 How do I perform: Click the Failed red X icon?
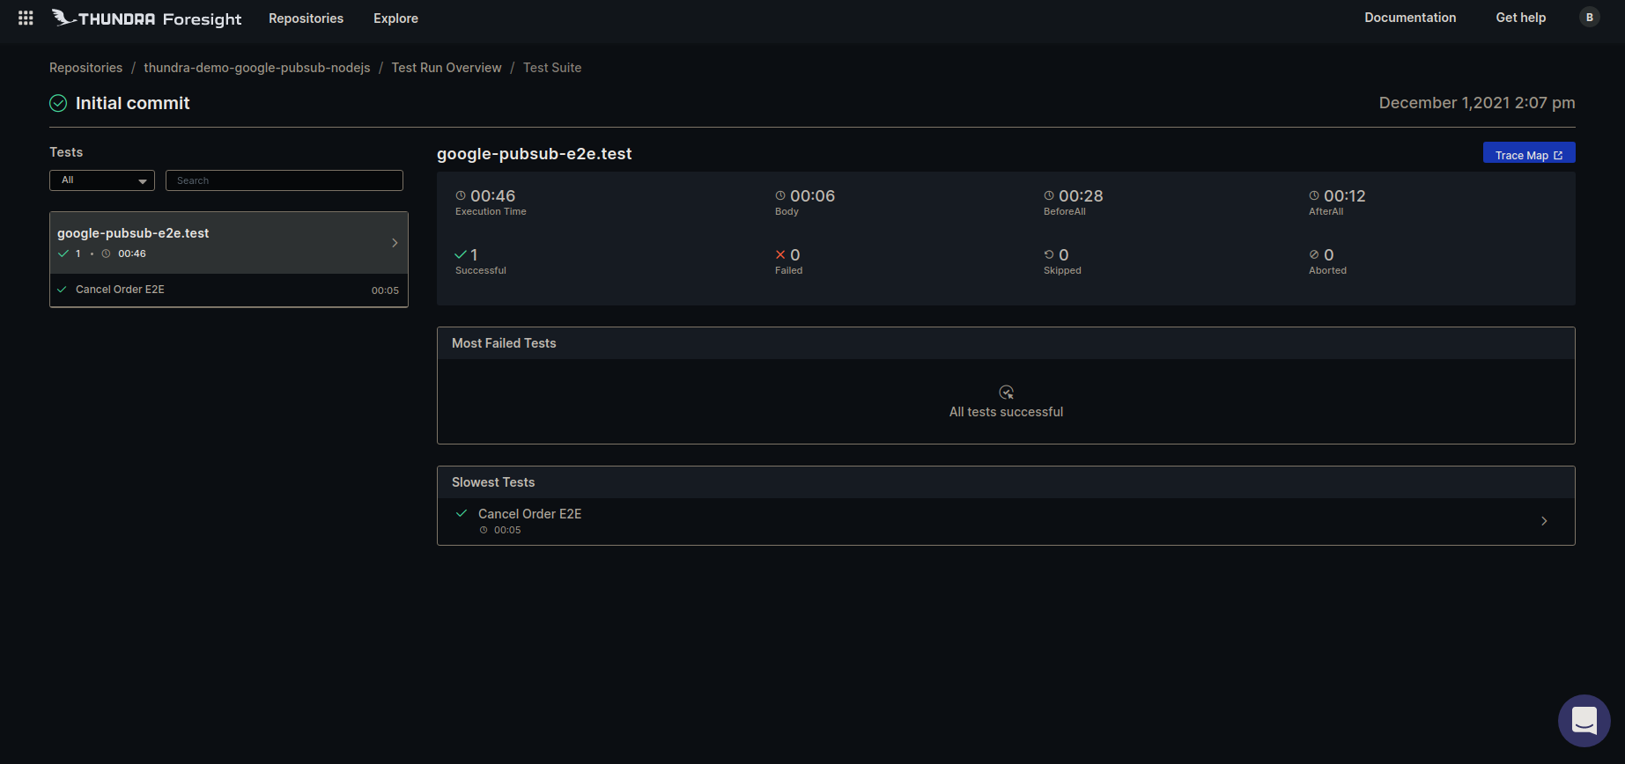click(x=780, y=254)
